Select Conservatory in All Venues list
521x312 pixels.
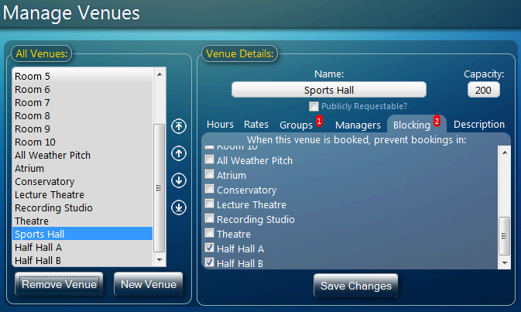click(x=82, y=181)
